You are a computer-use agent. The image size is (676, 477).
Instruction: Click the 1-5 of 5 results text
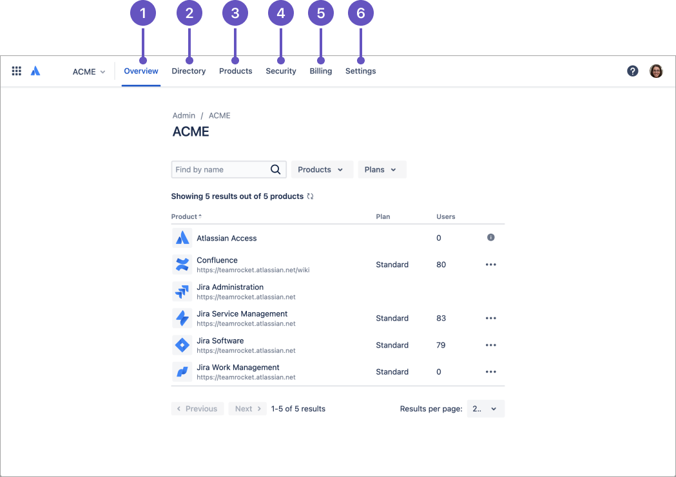(298, 409)
